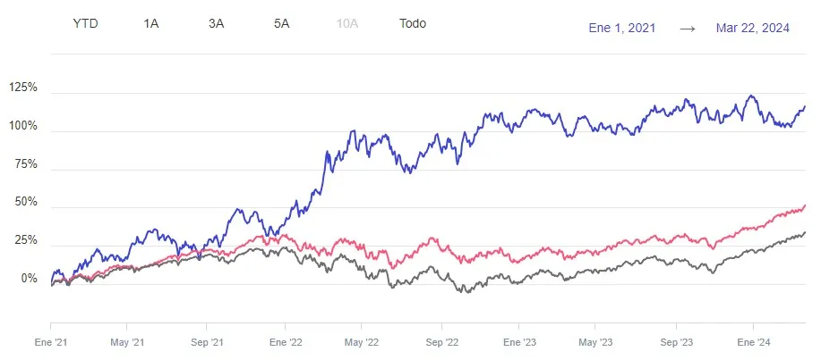Click the Ene '22 x-axis label
This screenshot has width=821, height=360.
(284, 341)
